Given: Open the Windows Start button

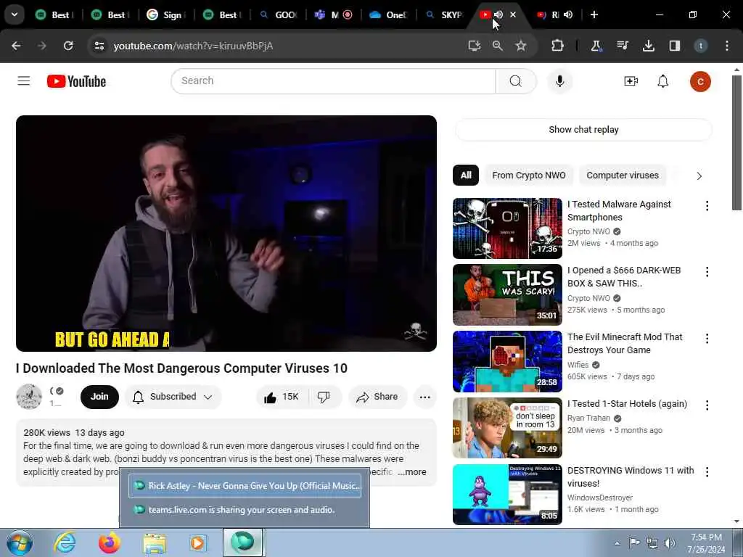Looking at the screenshot, I should (x=20, y=542).
